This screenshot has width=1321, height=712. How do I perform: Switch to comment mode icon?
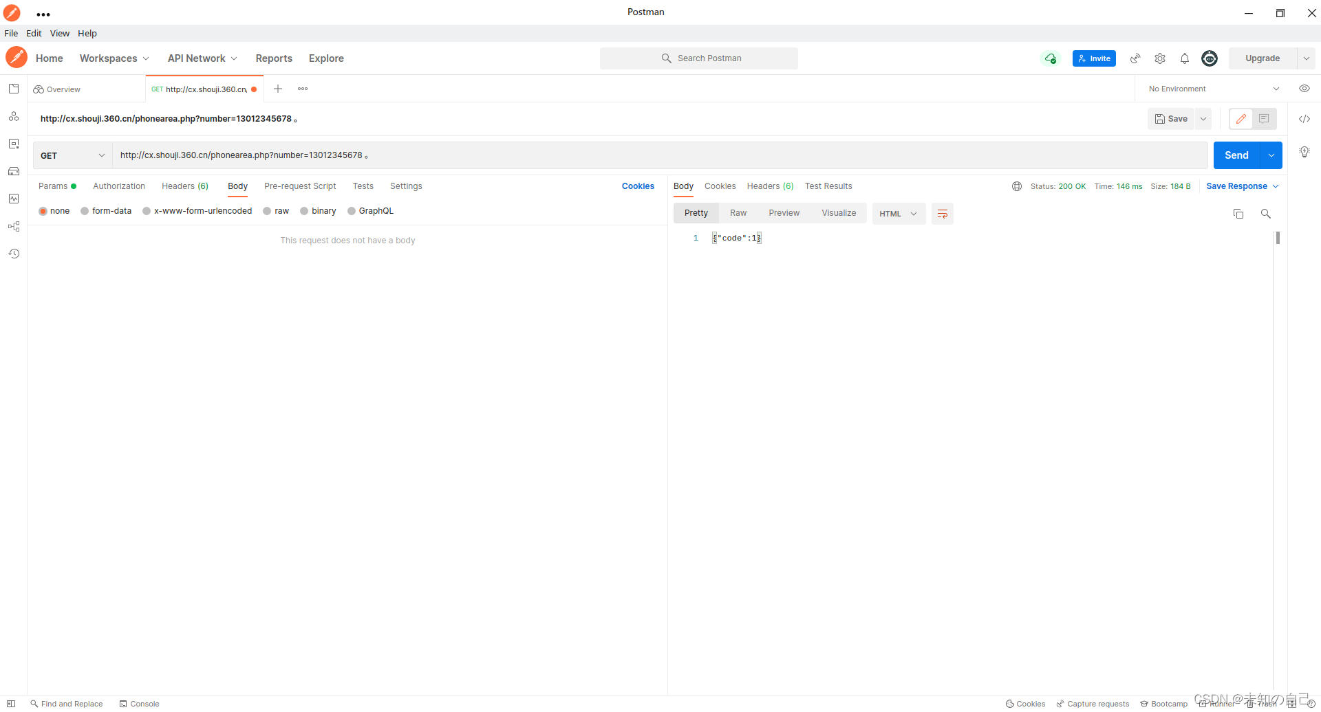1264,119
